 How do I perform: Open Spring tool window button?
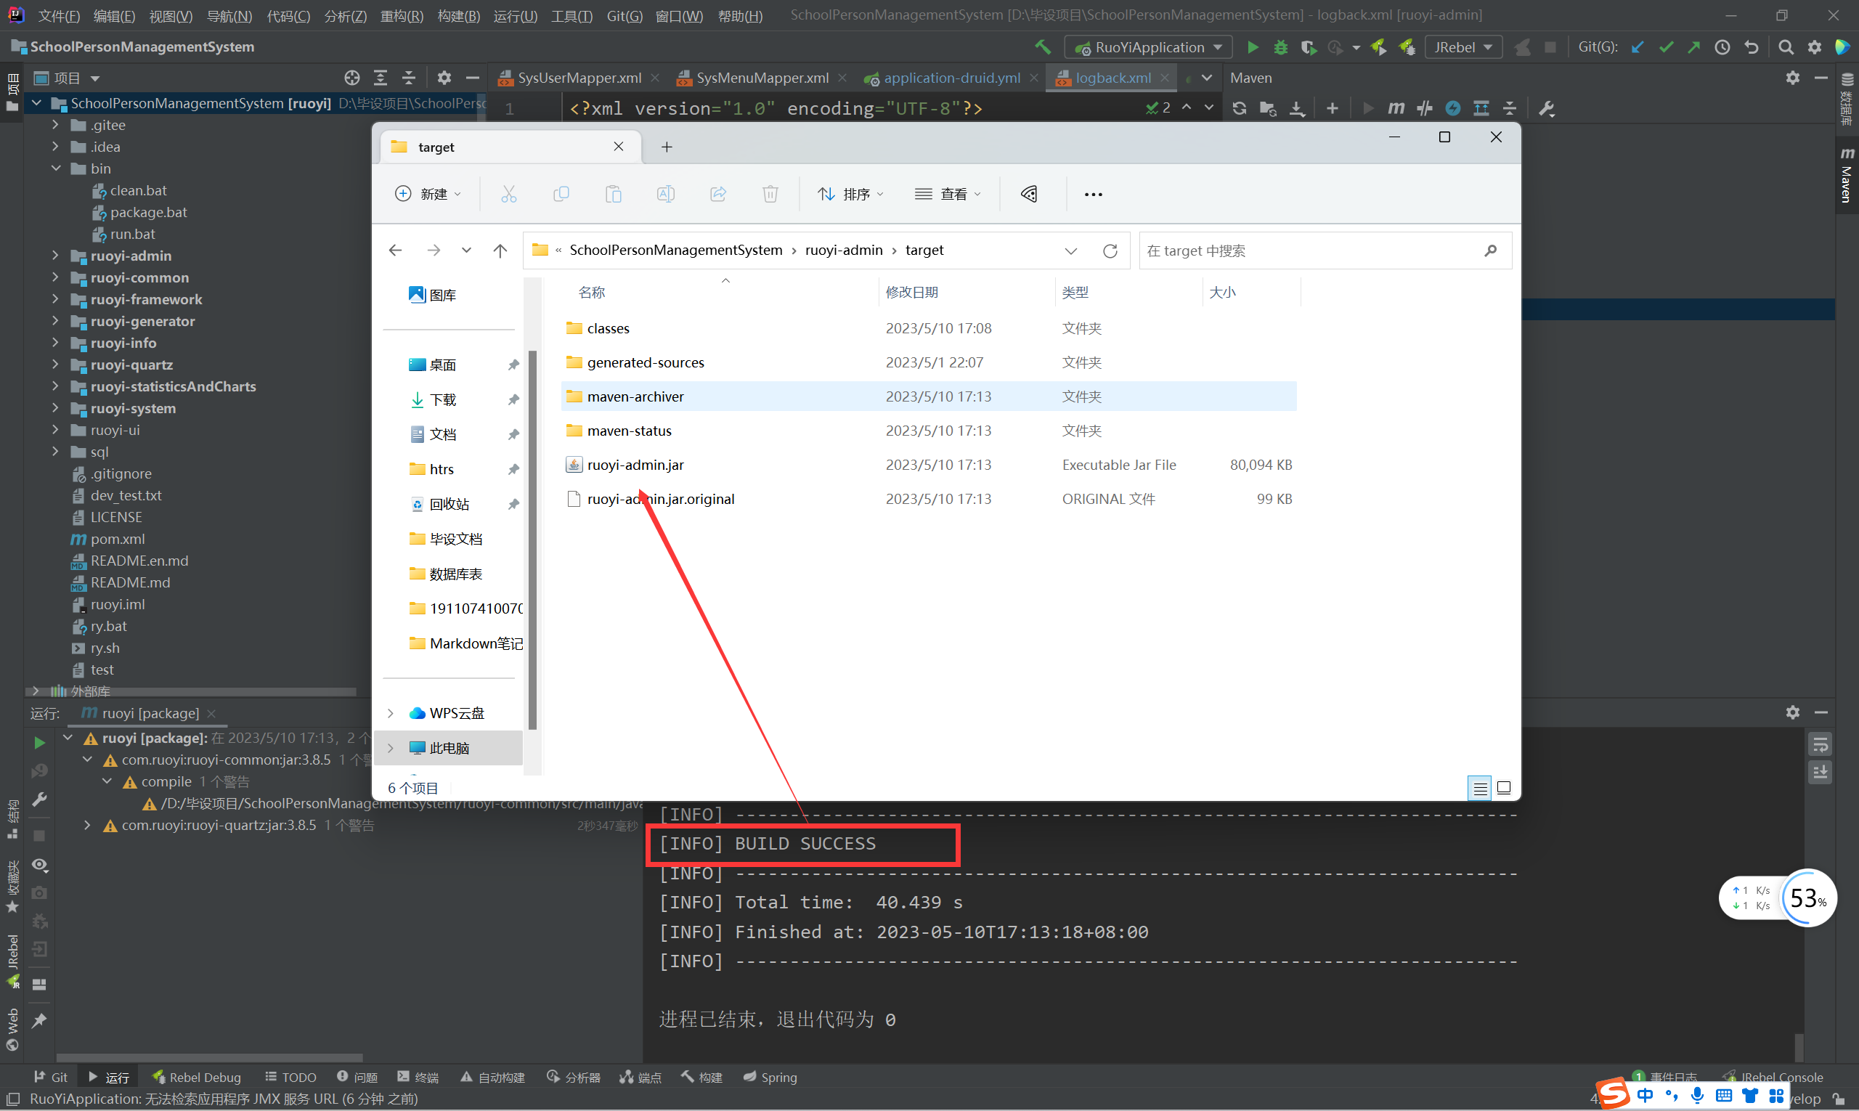tap(770, 1078)
